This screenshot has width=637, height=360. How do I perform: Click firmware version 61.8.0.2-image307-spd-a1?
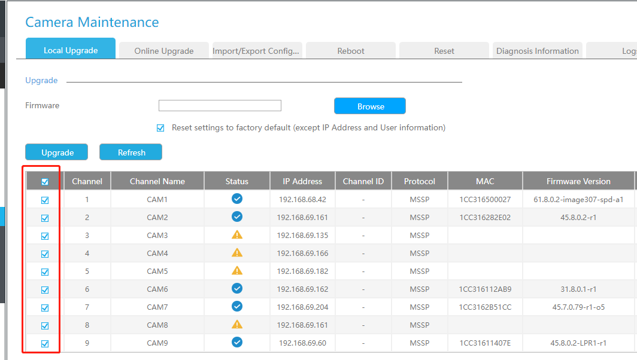(x=578, y=199)
